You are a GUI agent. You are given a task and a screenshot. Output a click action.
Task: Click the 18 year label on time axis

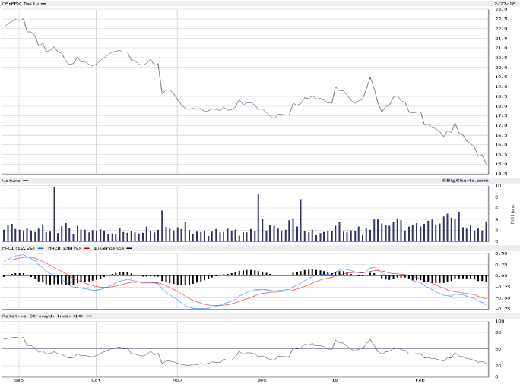[335, 378]
